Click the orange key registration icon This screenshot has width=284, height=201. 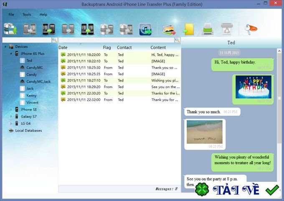point(251,29)
